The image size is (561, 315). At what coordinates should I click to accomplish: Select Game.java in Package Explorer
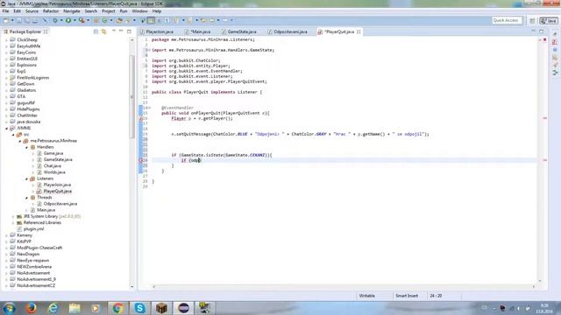pos(53,153)
